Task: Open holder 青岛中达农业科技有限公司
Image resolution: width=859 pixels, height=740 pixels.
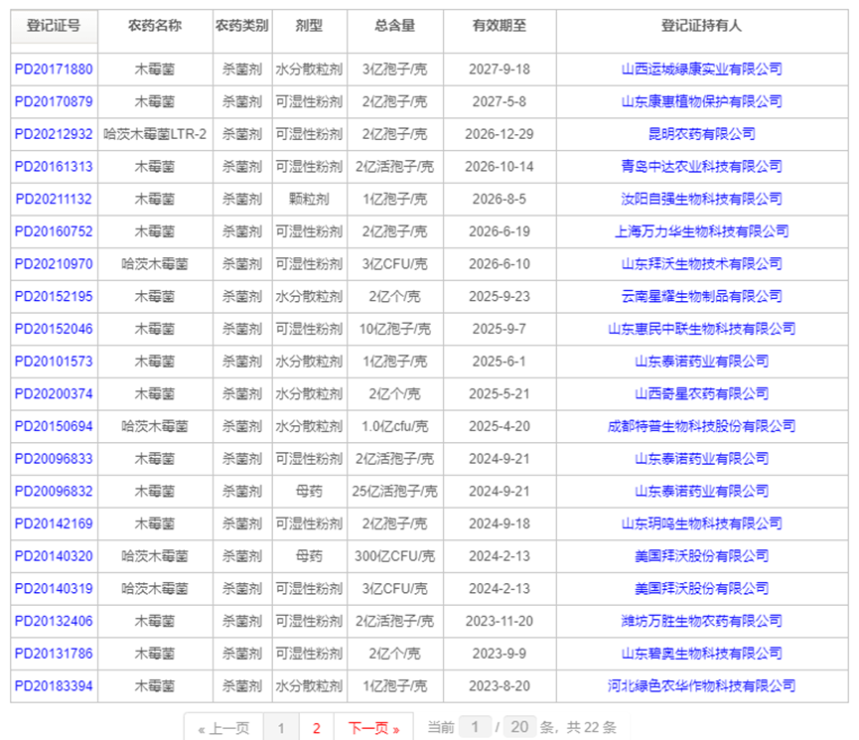Action: coord(702,166)
